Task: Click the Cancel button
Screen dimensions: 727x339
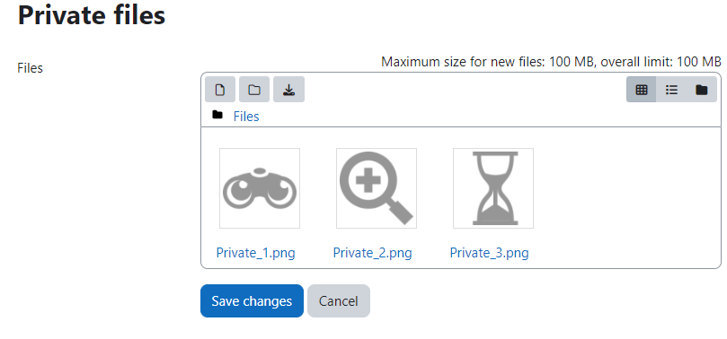Action: click(x=339, y=301)
